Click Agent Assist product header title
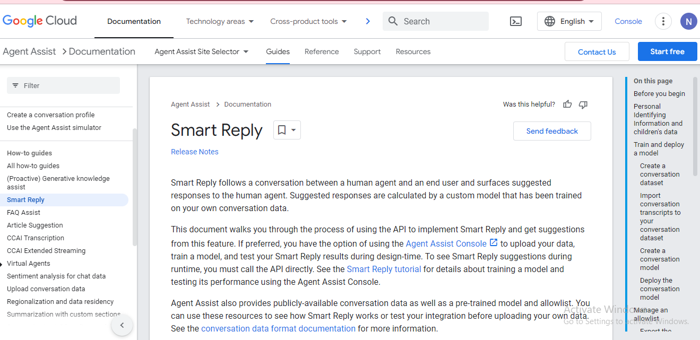The height and width of the screenshot is (340, 700). tap(29, 51)
